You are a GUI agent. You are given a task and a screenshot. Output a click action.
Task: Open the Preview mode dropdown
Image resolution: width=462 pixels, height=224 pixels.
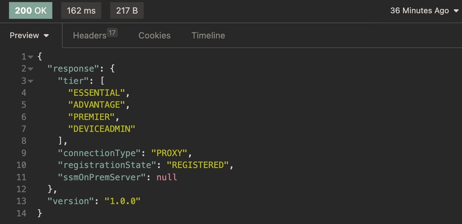(x=30, y=36)
